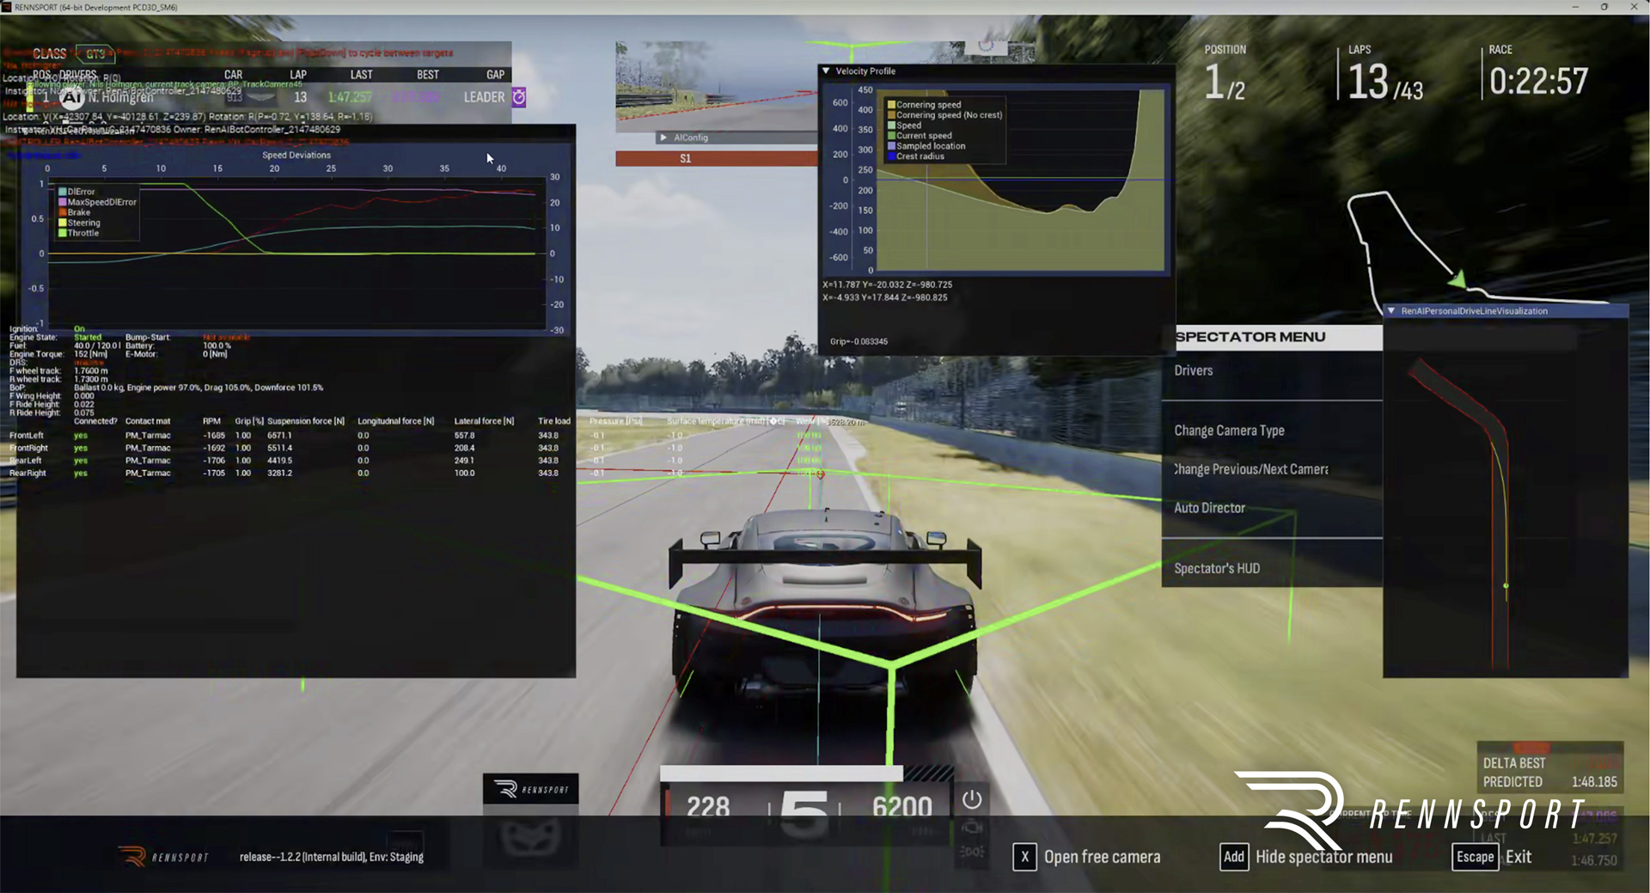Click the last lap time 1:47.257 in the standings row

click(350, 97)
